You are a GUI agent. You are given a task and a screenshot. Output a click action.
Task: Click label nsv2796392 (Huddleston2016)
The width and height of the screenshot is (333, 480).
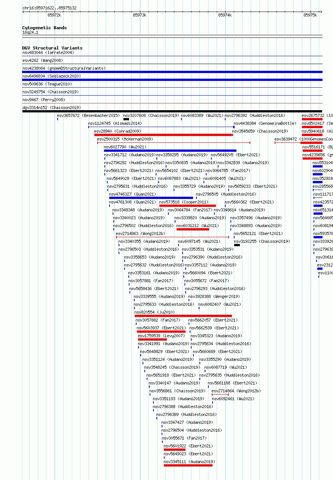pos(255,115)
